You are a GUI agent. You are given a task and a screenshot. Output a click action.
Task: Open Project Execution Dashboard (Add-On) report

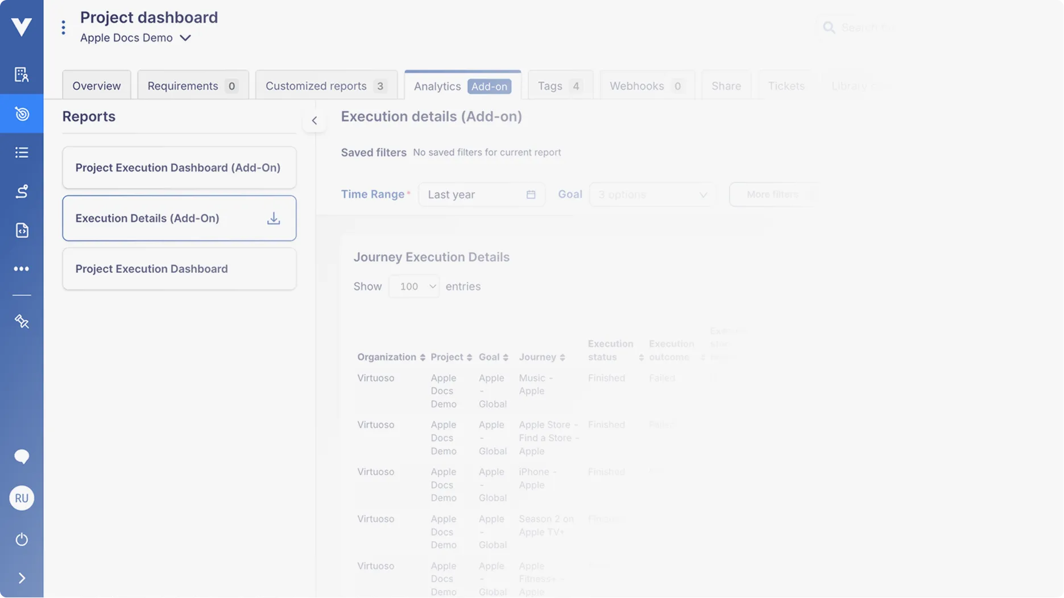[179, 168]
